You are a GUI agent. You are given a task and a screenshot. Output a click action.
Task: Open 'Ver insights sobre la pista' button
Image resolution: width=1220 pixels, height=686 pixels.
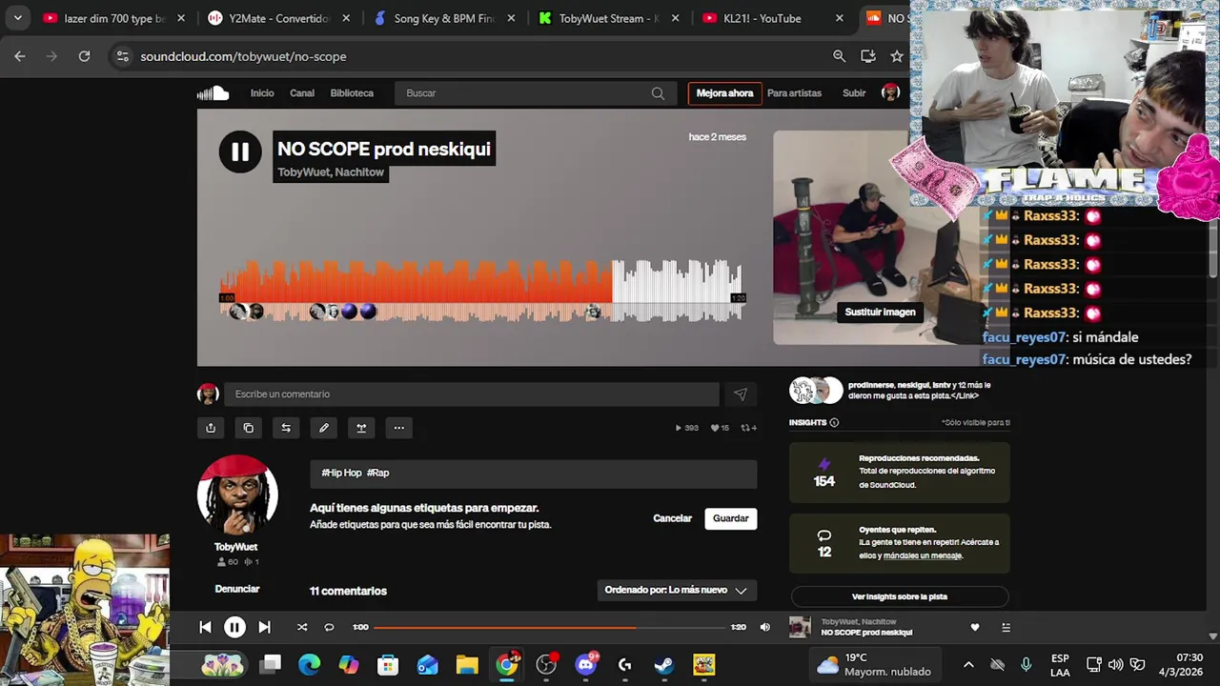(900, 596)
